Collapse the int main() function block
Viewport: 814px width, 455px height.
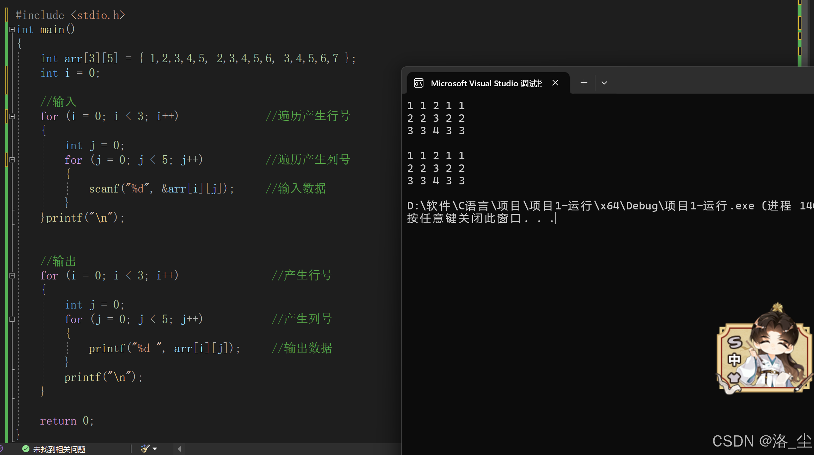(x=12, y=29)
